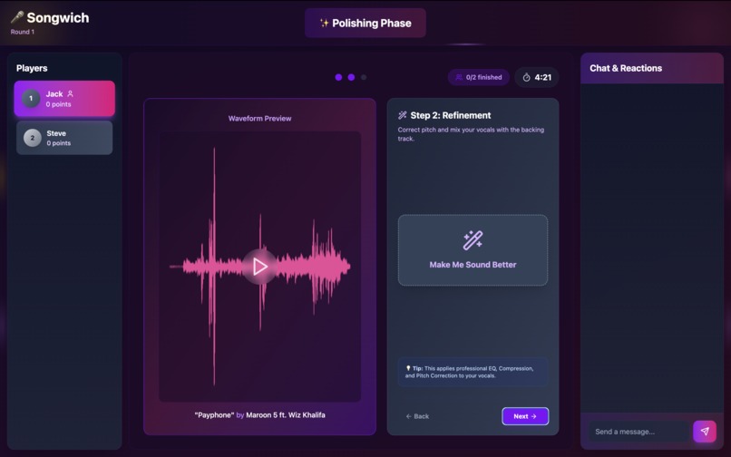Click the sparkle icon in Polishing Phase banner

coord(325,23)
